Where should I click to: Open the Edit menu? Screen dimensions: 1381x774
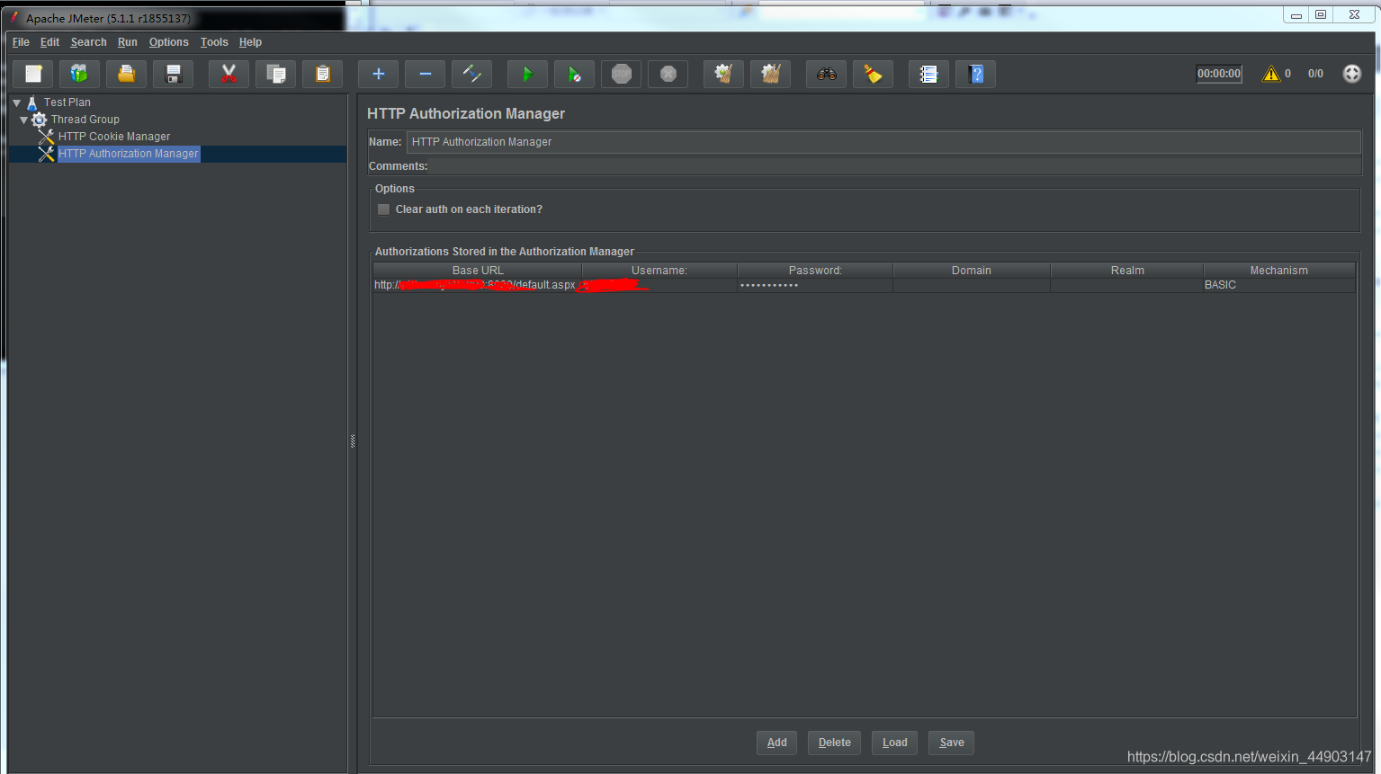[x=49, y=42]
